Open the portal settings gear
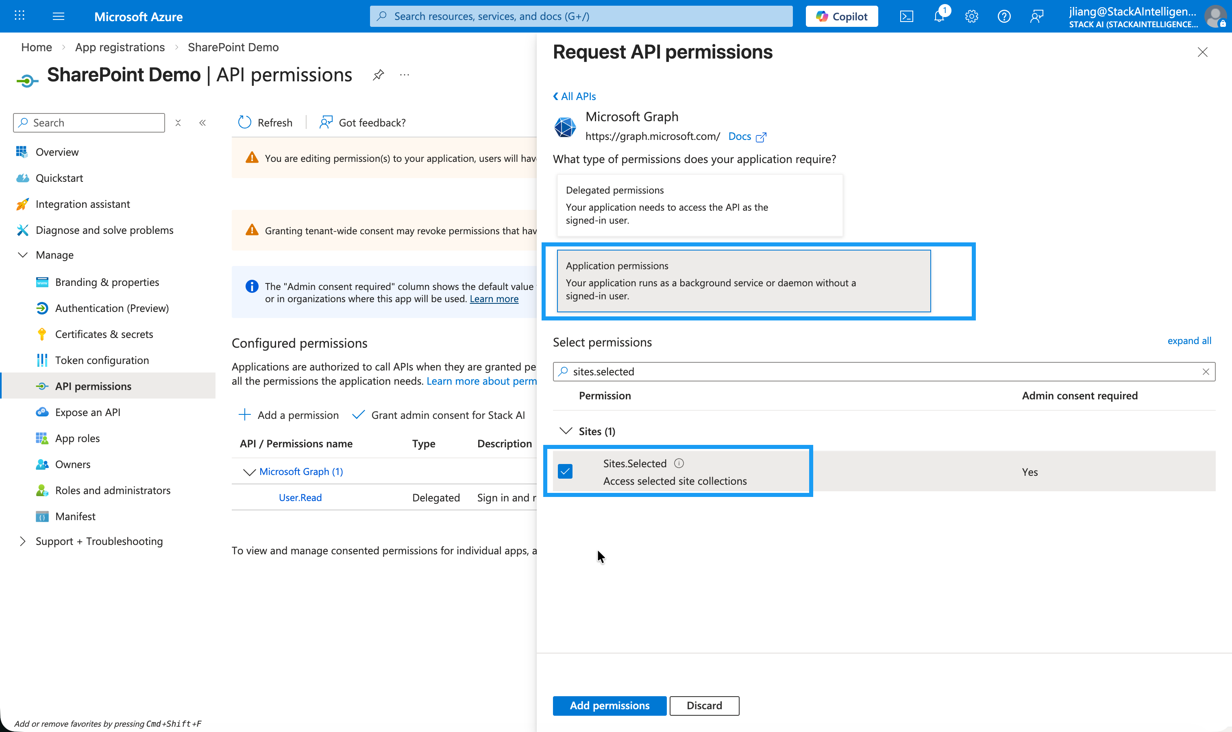The height and width of the screenshot is (732, 1232). [971, 16]
